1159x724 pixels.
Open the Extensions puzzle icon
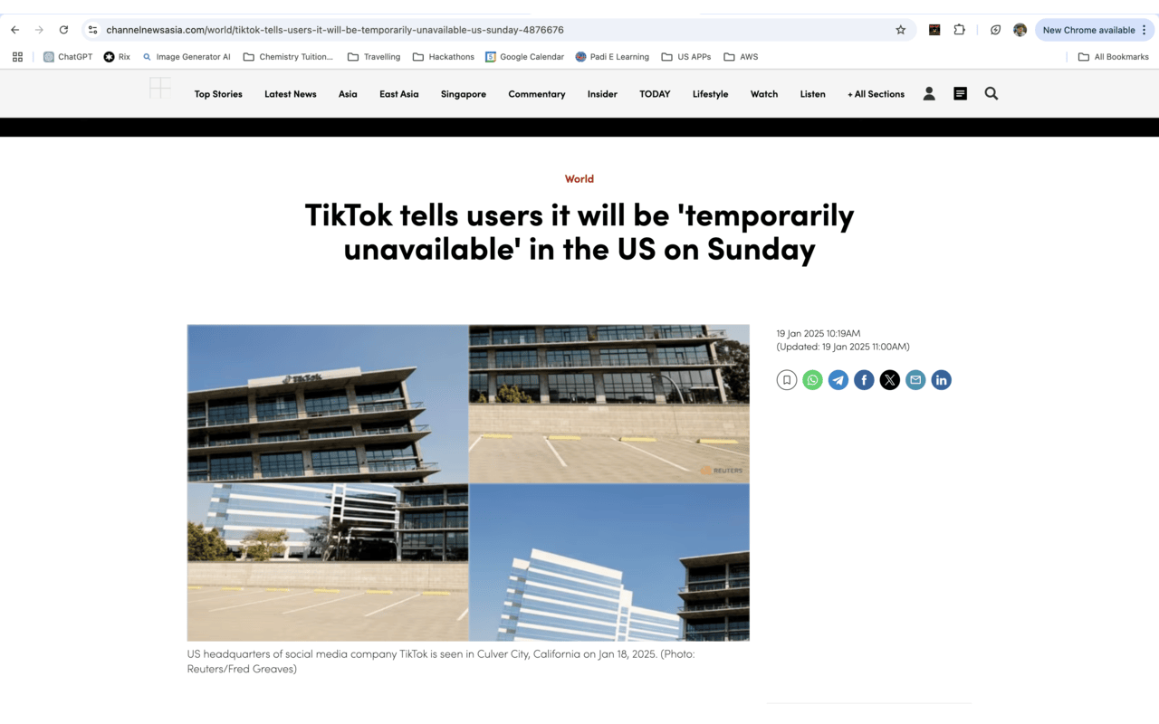click(959, 30)
